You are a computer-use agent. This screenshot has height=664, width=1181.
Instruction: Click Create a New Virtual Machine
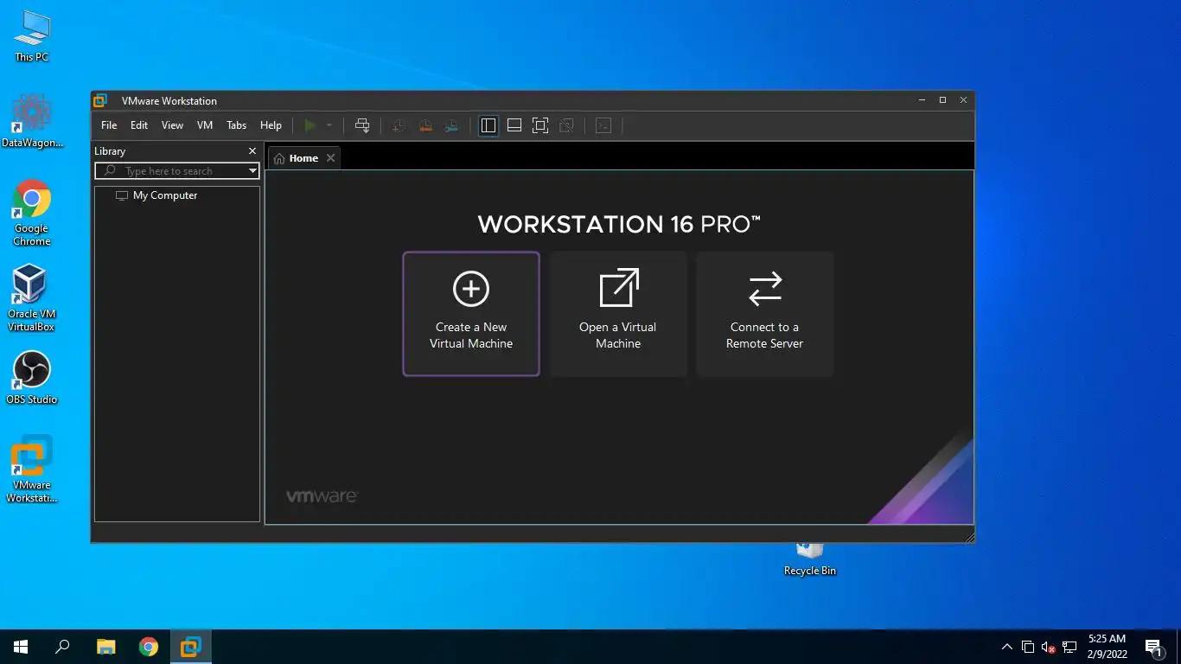pos(471,314)
